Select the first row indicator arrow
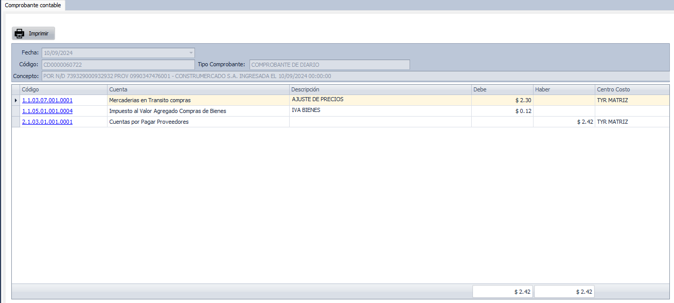674x303 pixels. click(x=15, y=100)
